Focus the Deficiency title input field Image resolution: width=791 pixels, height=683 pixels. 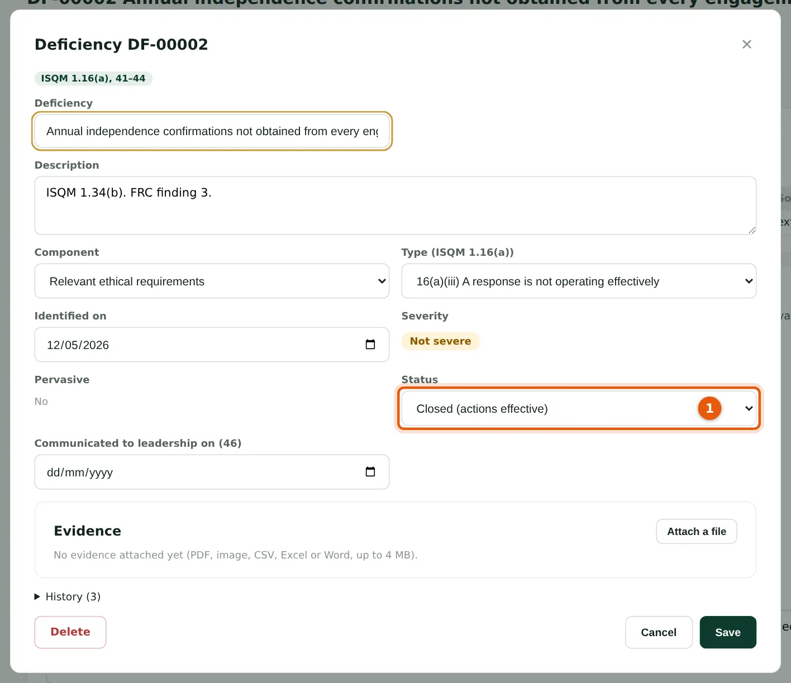212,131
